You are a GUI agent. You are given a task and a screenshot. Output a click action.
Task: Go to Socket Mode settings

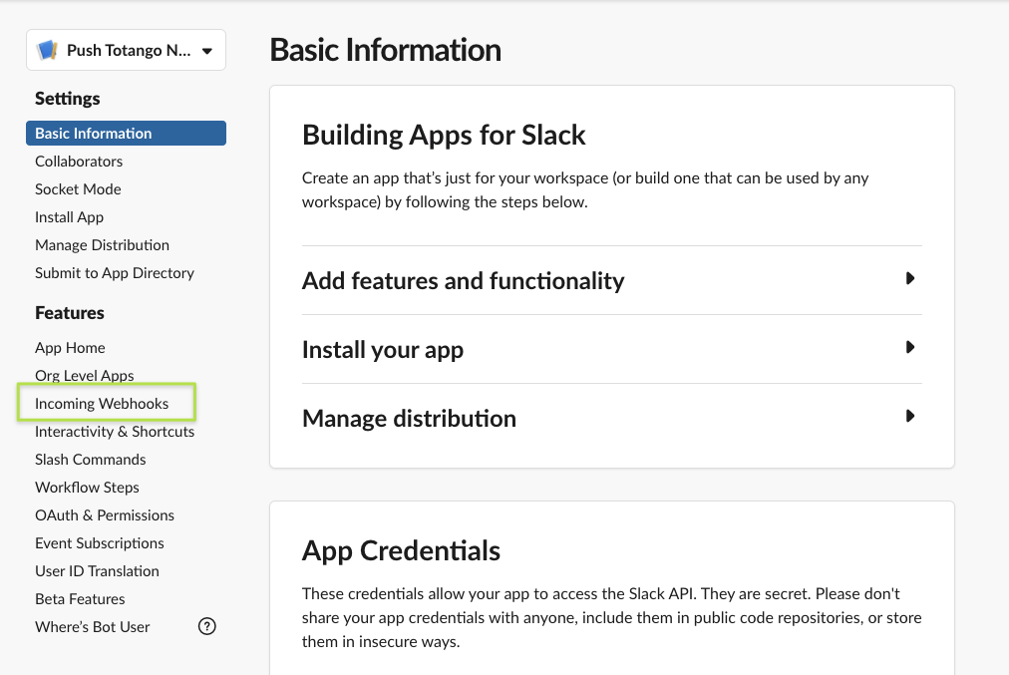click(x=78, y=189)
